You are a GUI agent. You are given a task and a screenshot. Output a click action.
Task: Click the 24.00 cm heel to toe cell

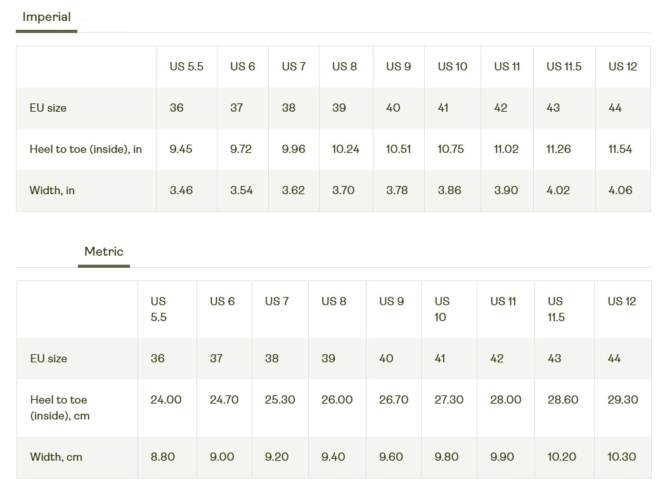click(x=166, y=400)
